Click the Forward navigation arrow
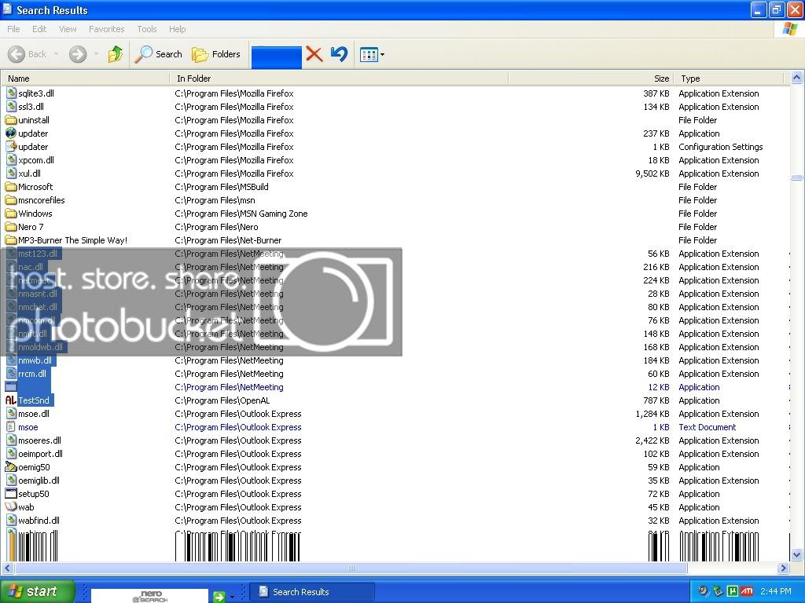The width and height of the screenshot is (805, 603). (78, 54)
